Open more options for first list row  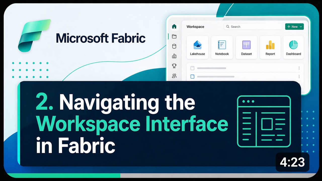coord(299,68)
